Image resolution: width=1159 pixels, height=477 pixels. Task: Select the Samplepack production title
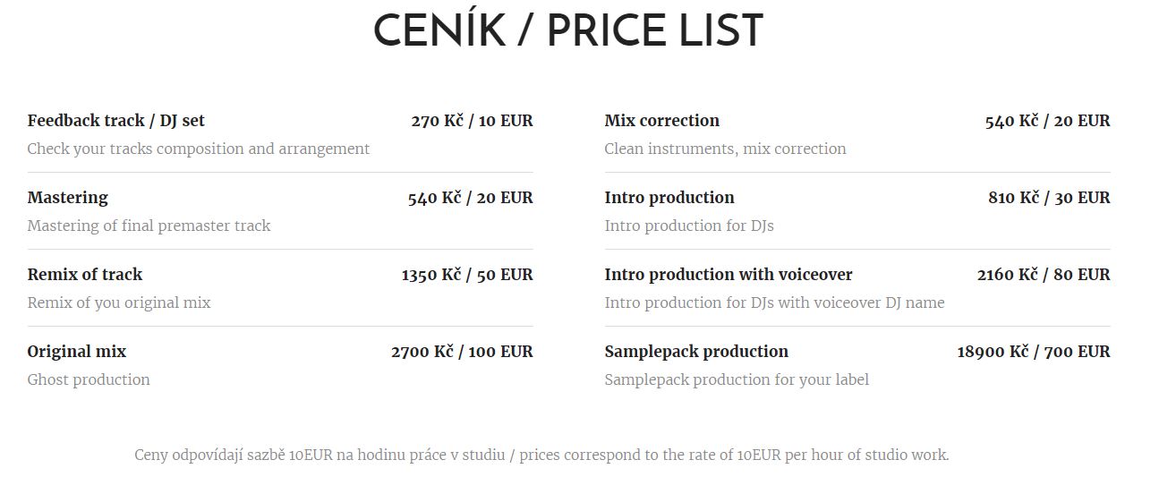click(x=696, y=352)
